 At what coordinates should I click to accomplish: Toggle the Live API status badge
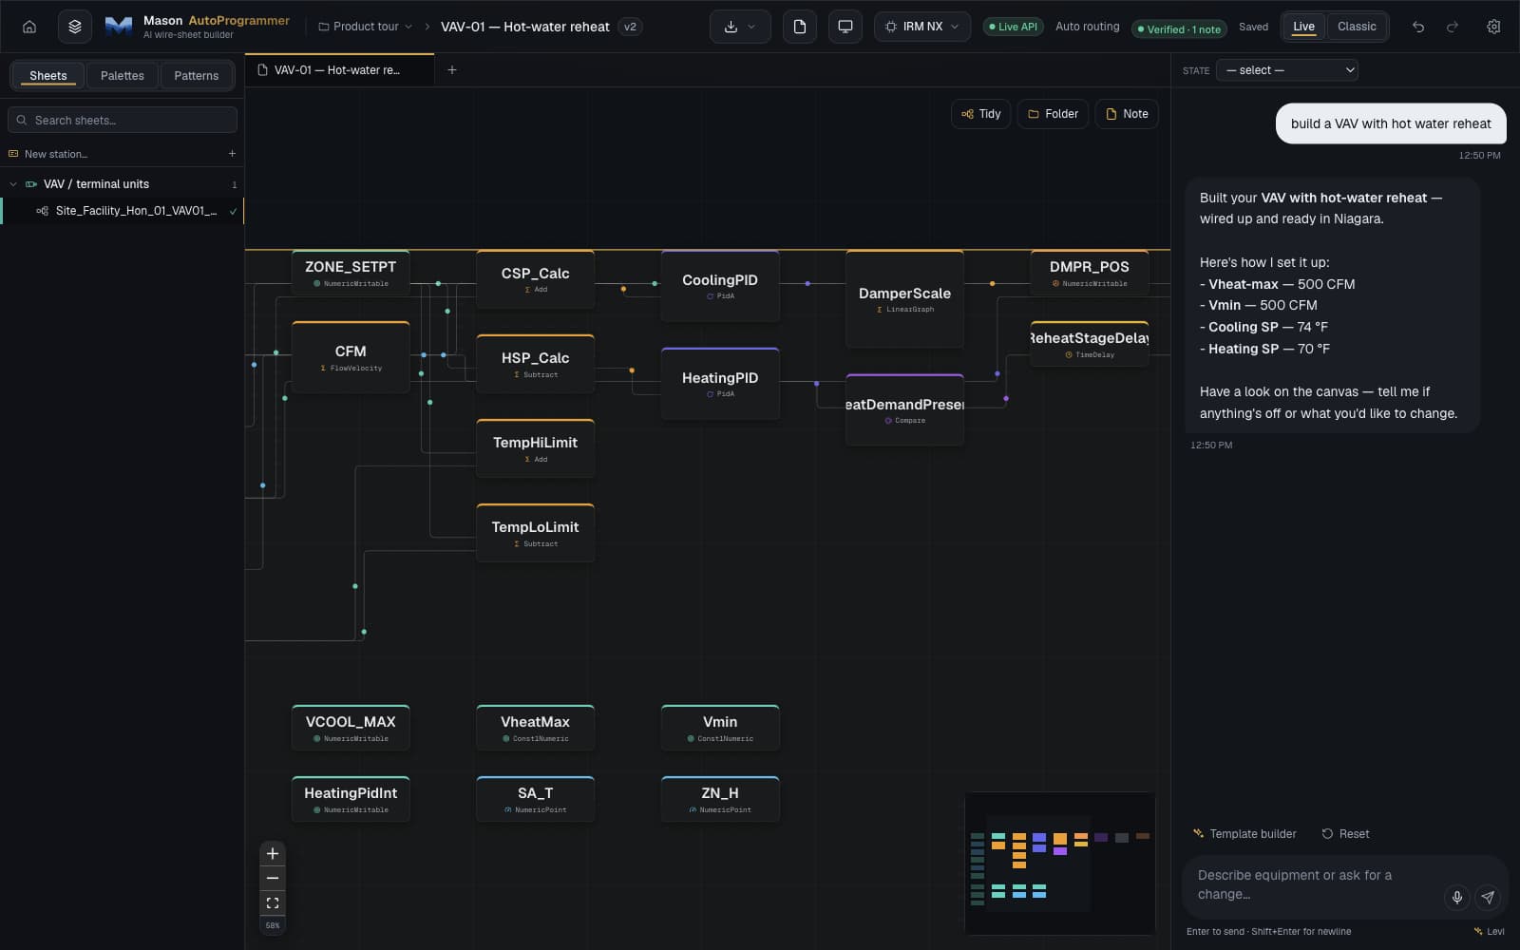[x=1013, y=27]
